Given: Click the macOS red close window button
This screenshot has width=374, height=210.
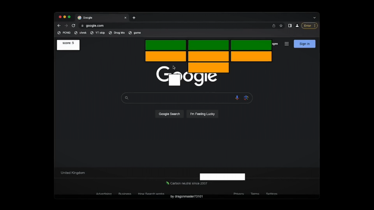Looking at the screenshot, I should [x=60, y=17].
